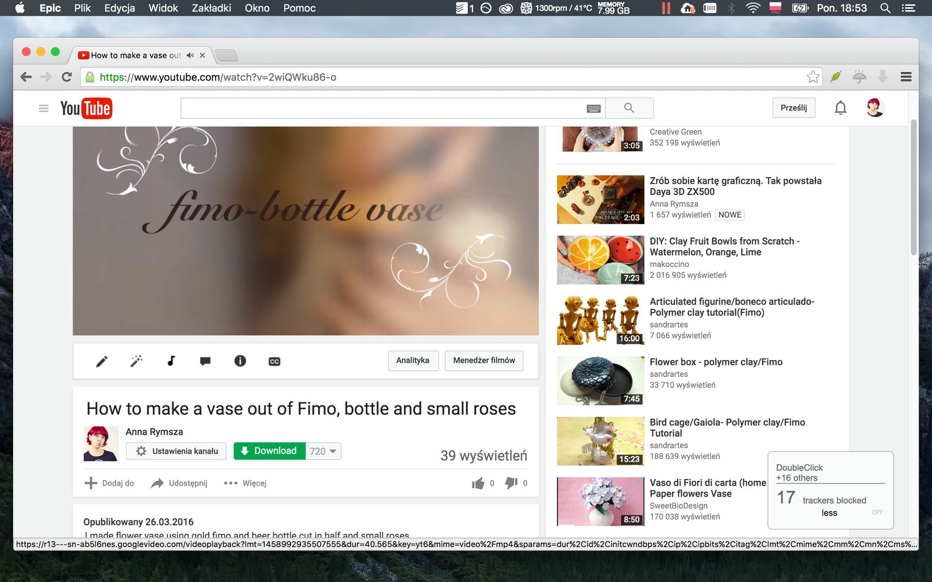932x582 pixels.
Task: Bookmark page with the star icon
Action: coord(813,77)
